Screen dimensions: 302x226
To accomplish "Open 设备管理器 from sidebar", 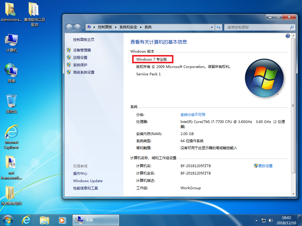I will click(x=82, y=50).
